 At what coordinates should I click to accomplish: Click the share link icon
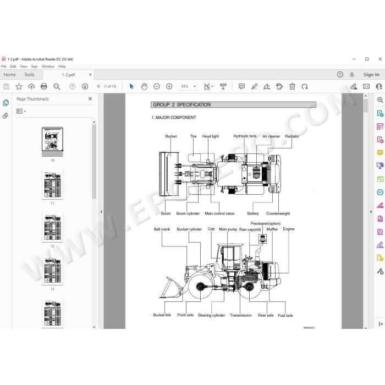354,86
